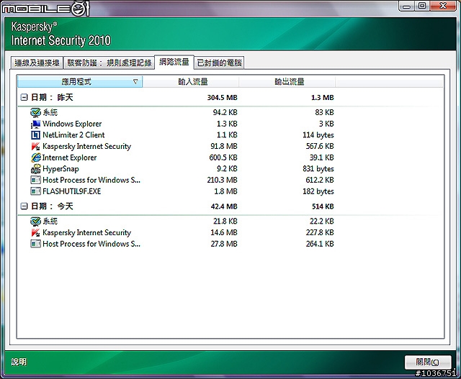Select the HyperSnap row text
461x379 pixels.
click(x=61, y=169)
